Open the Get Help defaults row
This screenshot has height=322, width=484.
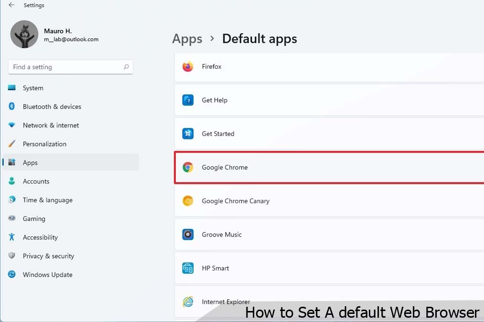(x=329, y=100)
